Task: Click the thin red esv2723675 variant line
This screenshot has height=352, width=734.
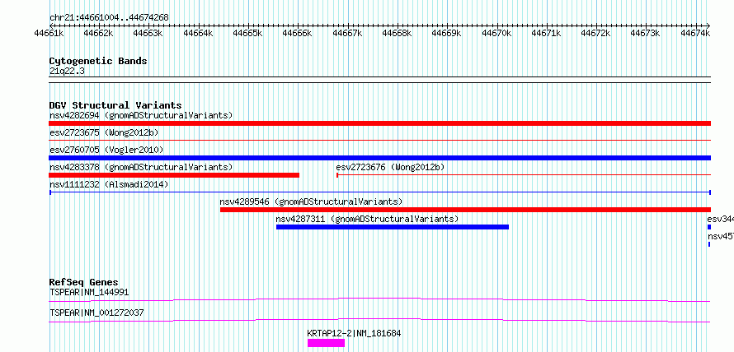Action: pyautogui.click(x=379, y=140)
